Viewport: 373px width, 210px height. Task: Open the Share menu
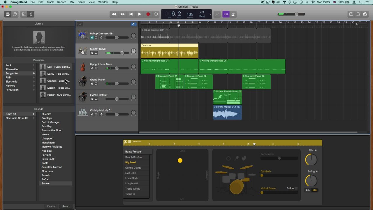point(81,2)
